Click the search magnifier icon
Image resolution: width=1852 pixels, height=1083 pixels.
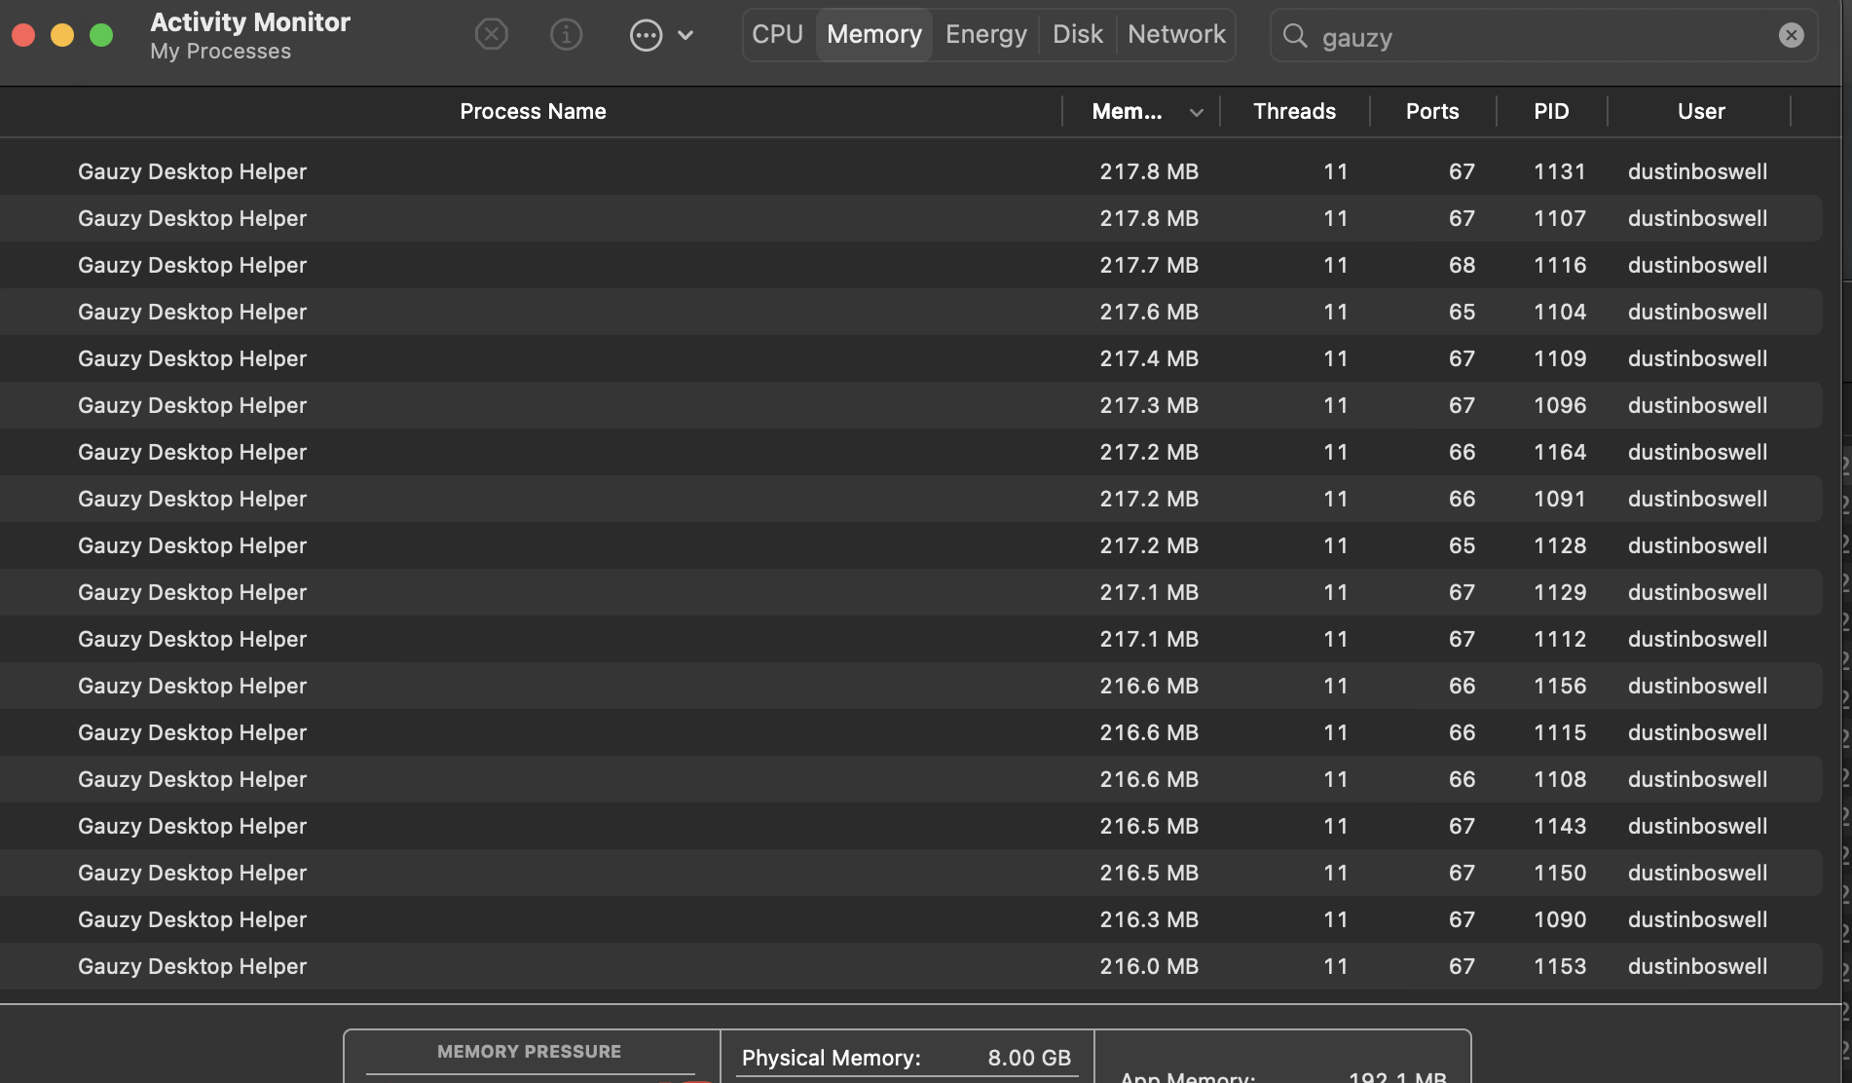(x=1295, y=37)
